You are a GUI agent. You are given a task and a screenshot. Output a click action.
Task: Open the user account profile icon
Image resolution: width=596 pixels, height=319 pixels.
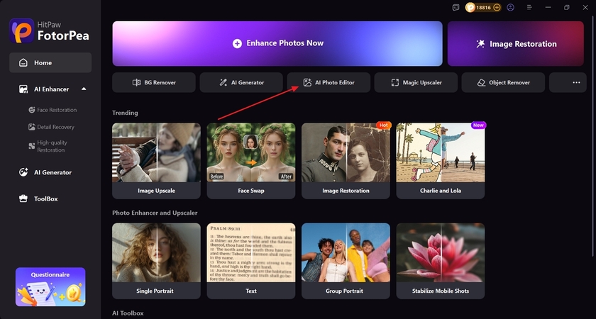point(512,7)
